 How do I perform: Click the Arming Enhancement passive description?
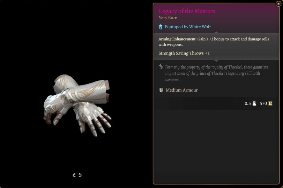tap(214, 42)
